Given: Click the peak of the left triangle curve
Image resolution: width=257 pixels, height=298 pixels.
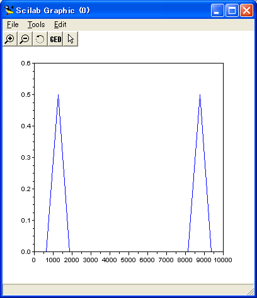Looking at the screenshot, I should (x=58, y=95).
